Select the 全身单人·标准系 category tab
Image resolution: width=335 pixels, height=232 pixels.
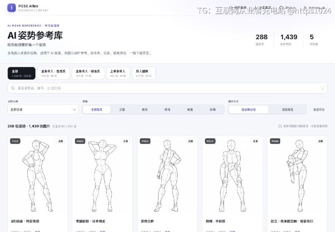tap(88, 73)
